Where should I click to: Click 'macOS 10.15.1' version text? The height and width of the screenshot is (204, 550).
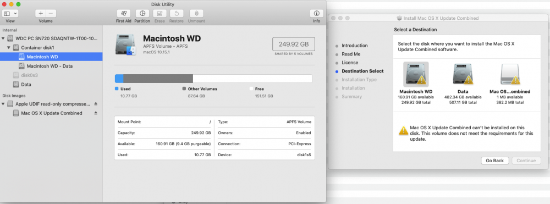coord(156,52)
